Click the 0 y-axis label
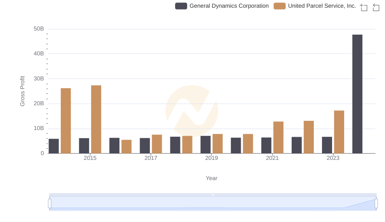Image resolution: width=385 pixels, height=222 pixels. (42, 153)
